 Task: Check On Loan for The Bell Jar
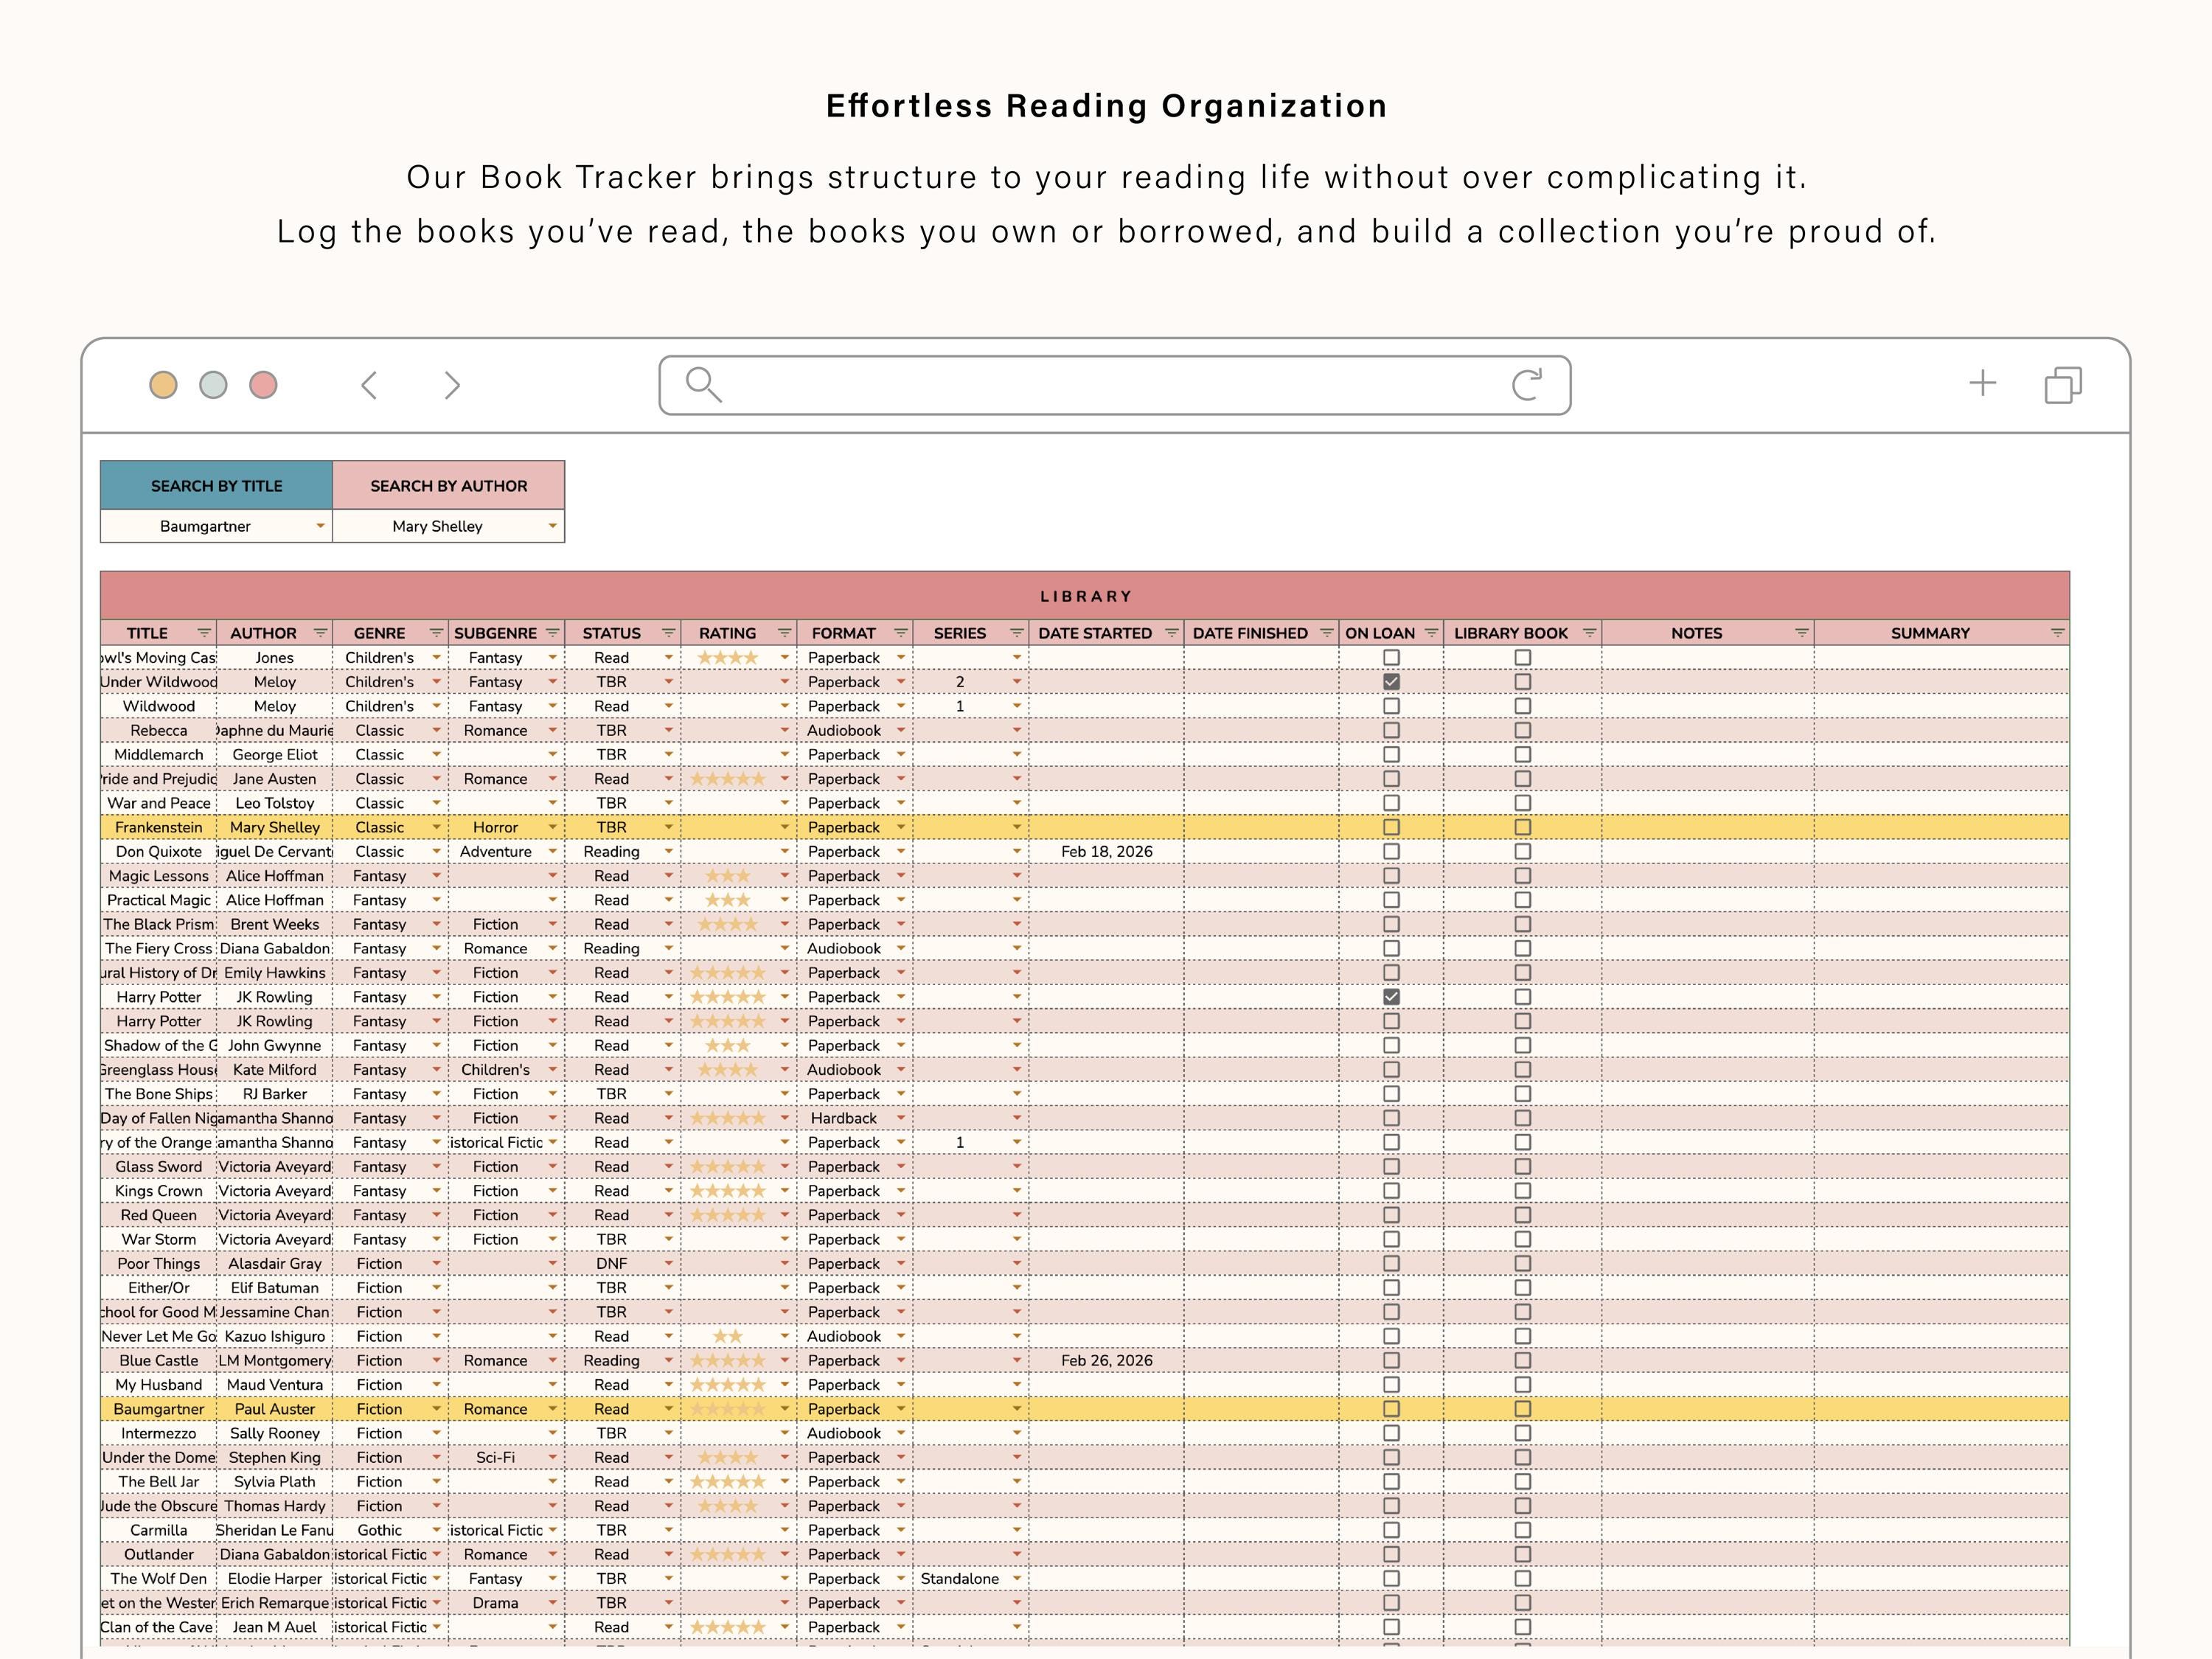click(x=1391, y=1482)
